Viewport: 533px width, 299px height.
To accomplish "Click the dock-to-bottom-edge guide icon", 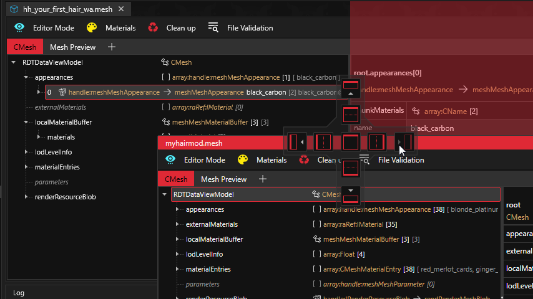I will point(351,194).
